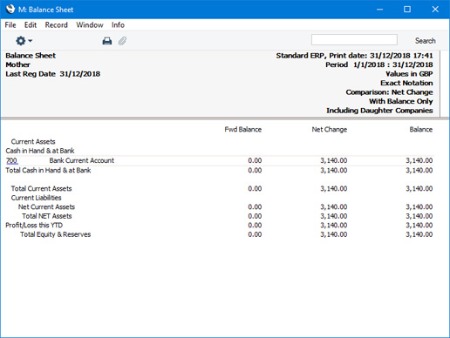Screen dimensions: 450x338
Task: Click the paperclip attachments icon
Action: point(122,41)
